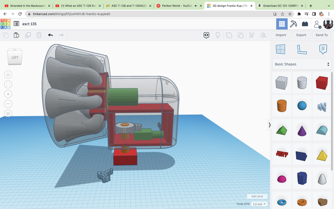This screenshot has height=209, width=334.
Task: Switch to Greartisan DC 12V Amazon tab
Action: (x=281, y=6)
